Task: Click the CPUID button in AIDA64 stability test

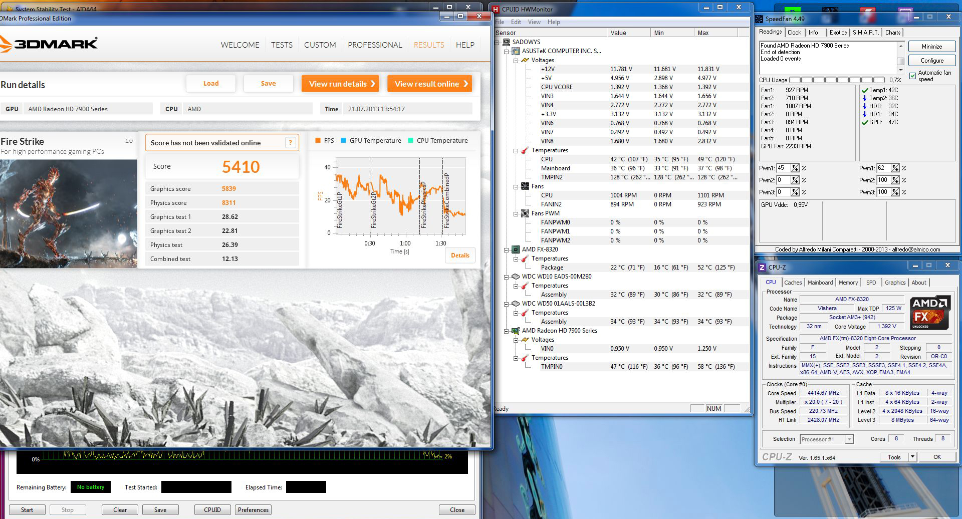Action: pos(212,510)
